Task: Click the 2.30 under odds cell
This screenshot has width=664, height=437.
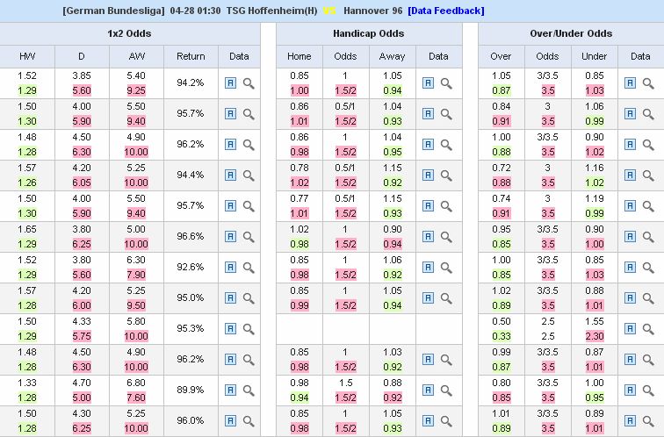Action: 595,336
